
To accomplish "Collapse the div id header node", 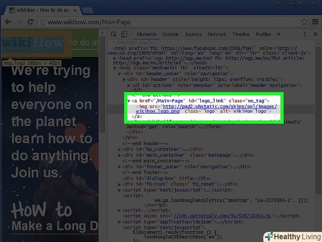I will tap(124, 79).
